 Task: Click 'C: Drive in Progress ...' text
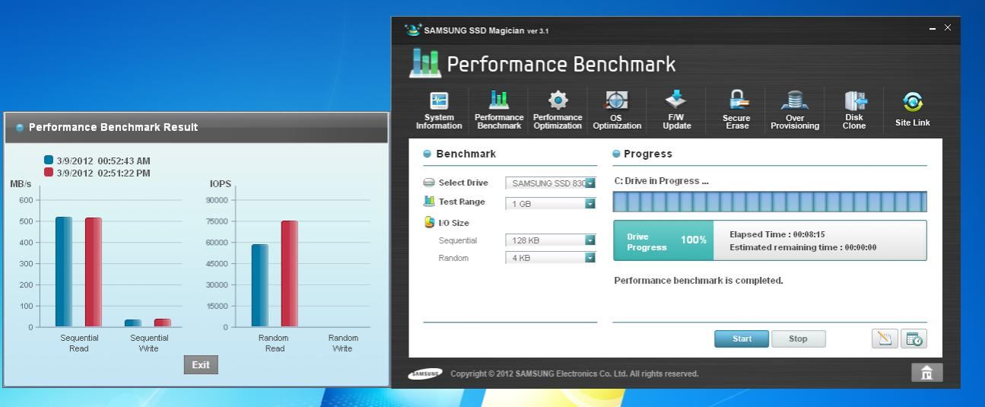[662, 181]
